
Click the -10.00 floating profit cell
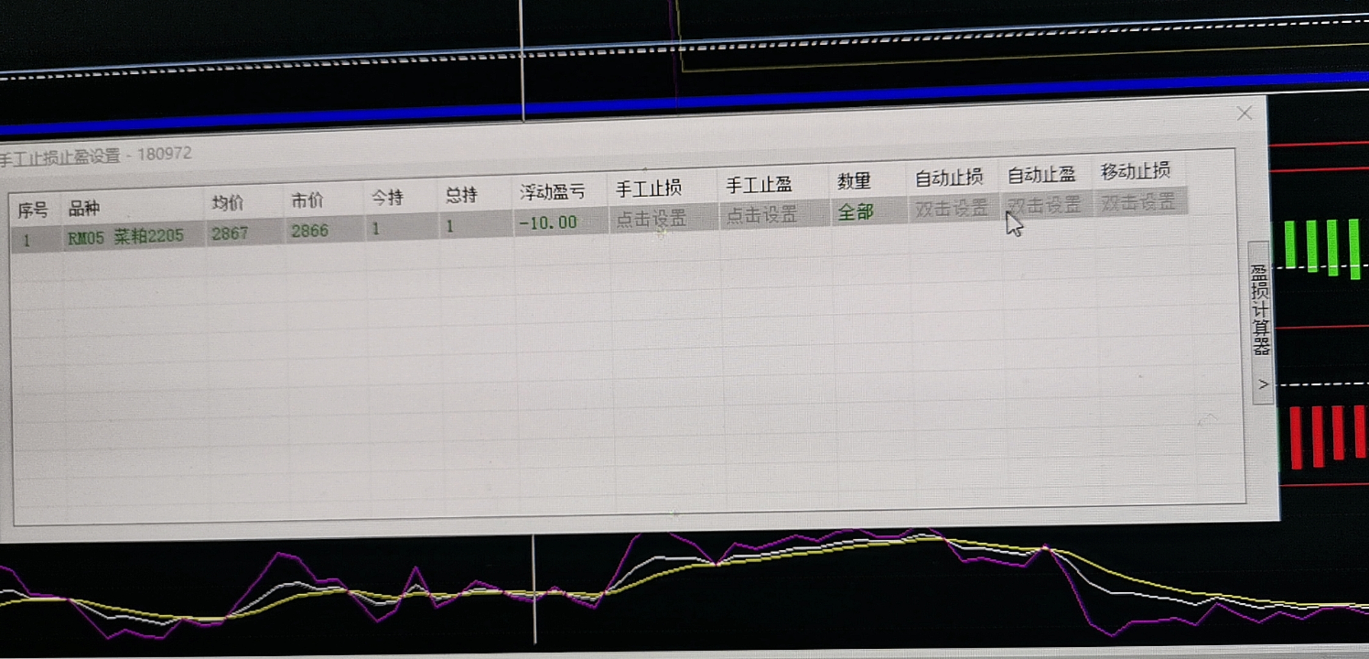tap(548, 223)
